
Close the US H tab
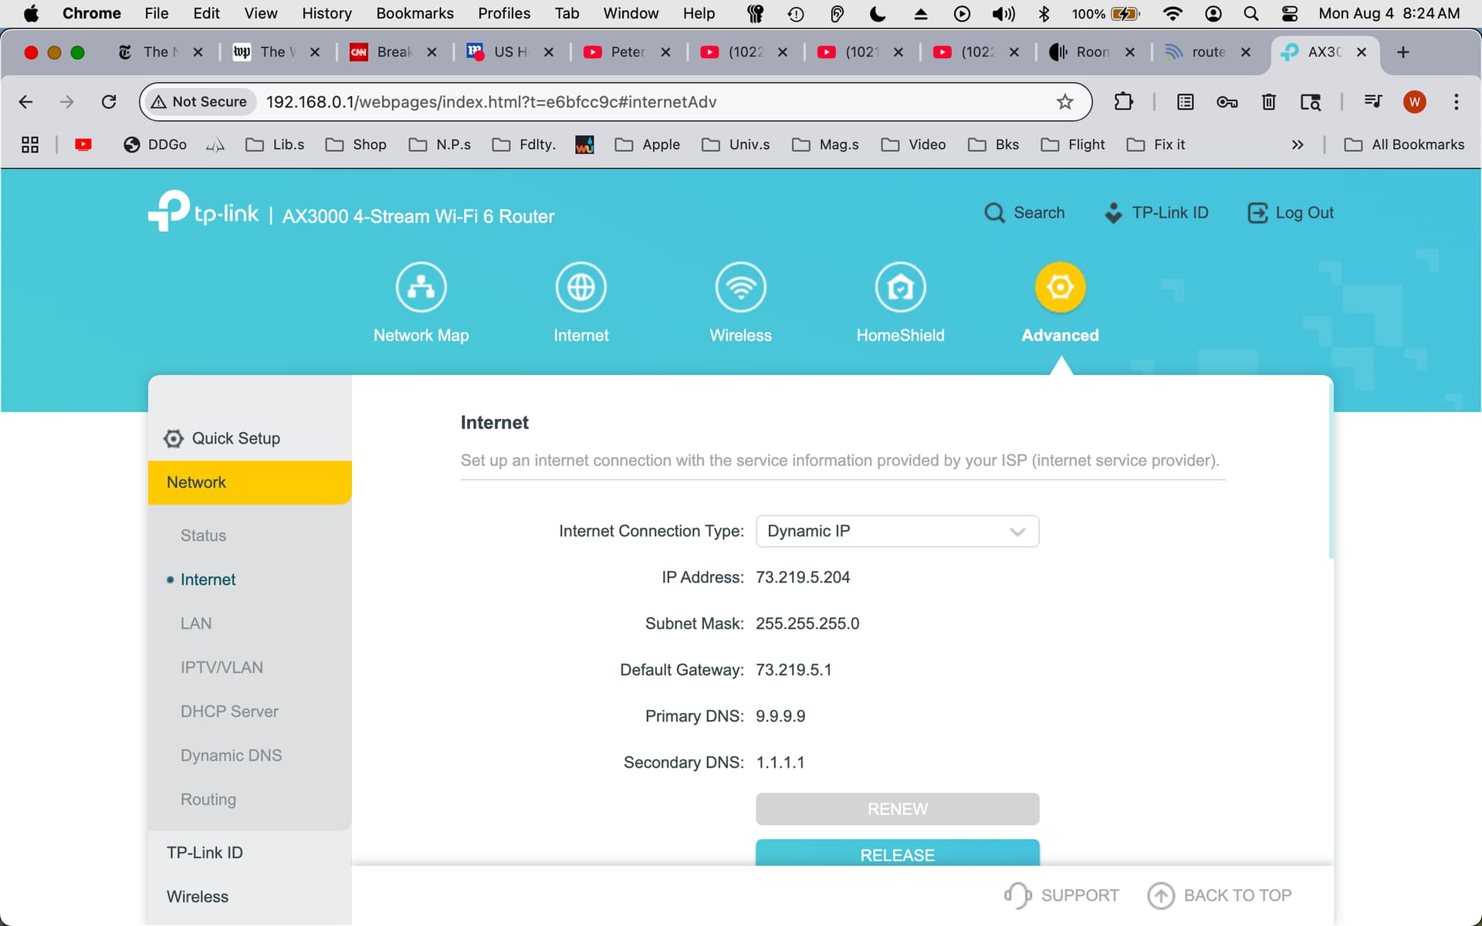(x=548, y=52)
